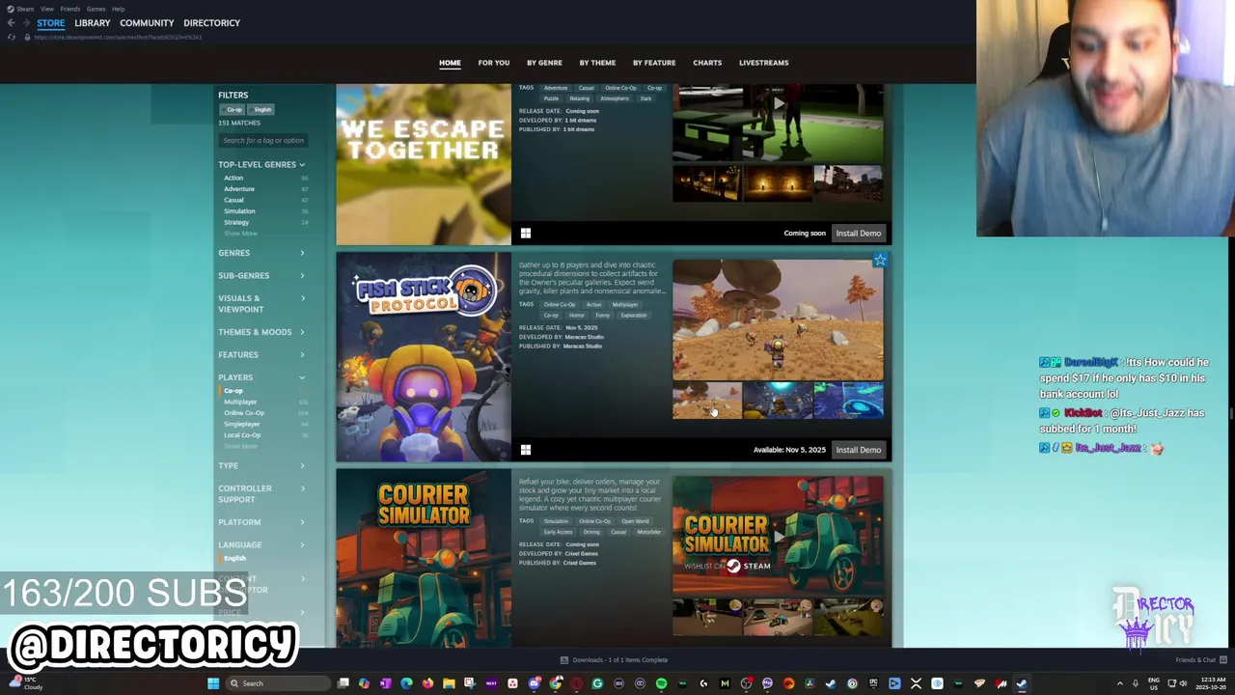Expand the Type filter section
This screenshot has width=1235, height=695.
pyautogui.click(x=261, y=465)
